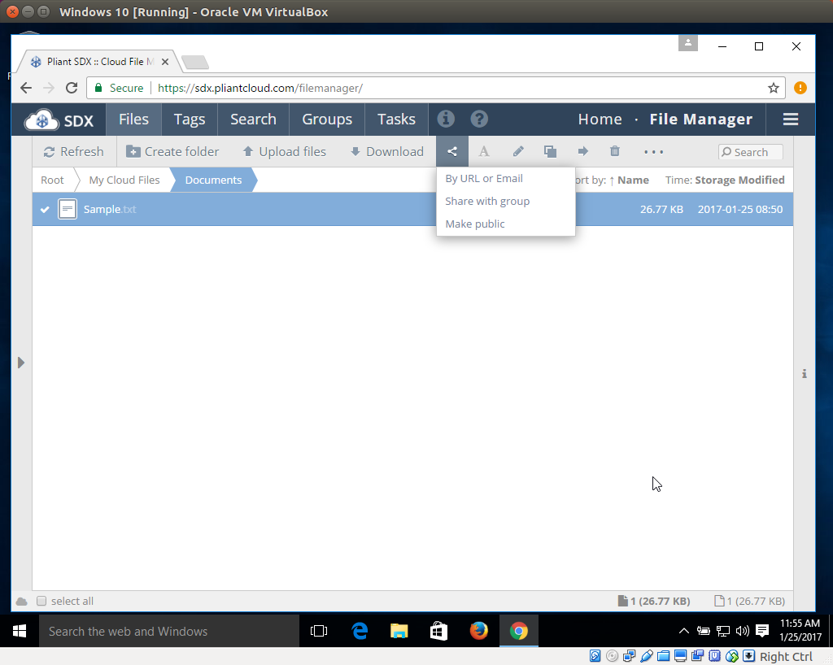The width and height of the screenshot is (833, 665).
Task: Open Firefox from taskbar
Action: (478, 631)
